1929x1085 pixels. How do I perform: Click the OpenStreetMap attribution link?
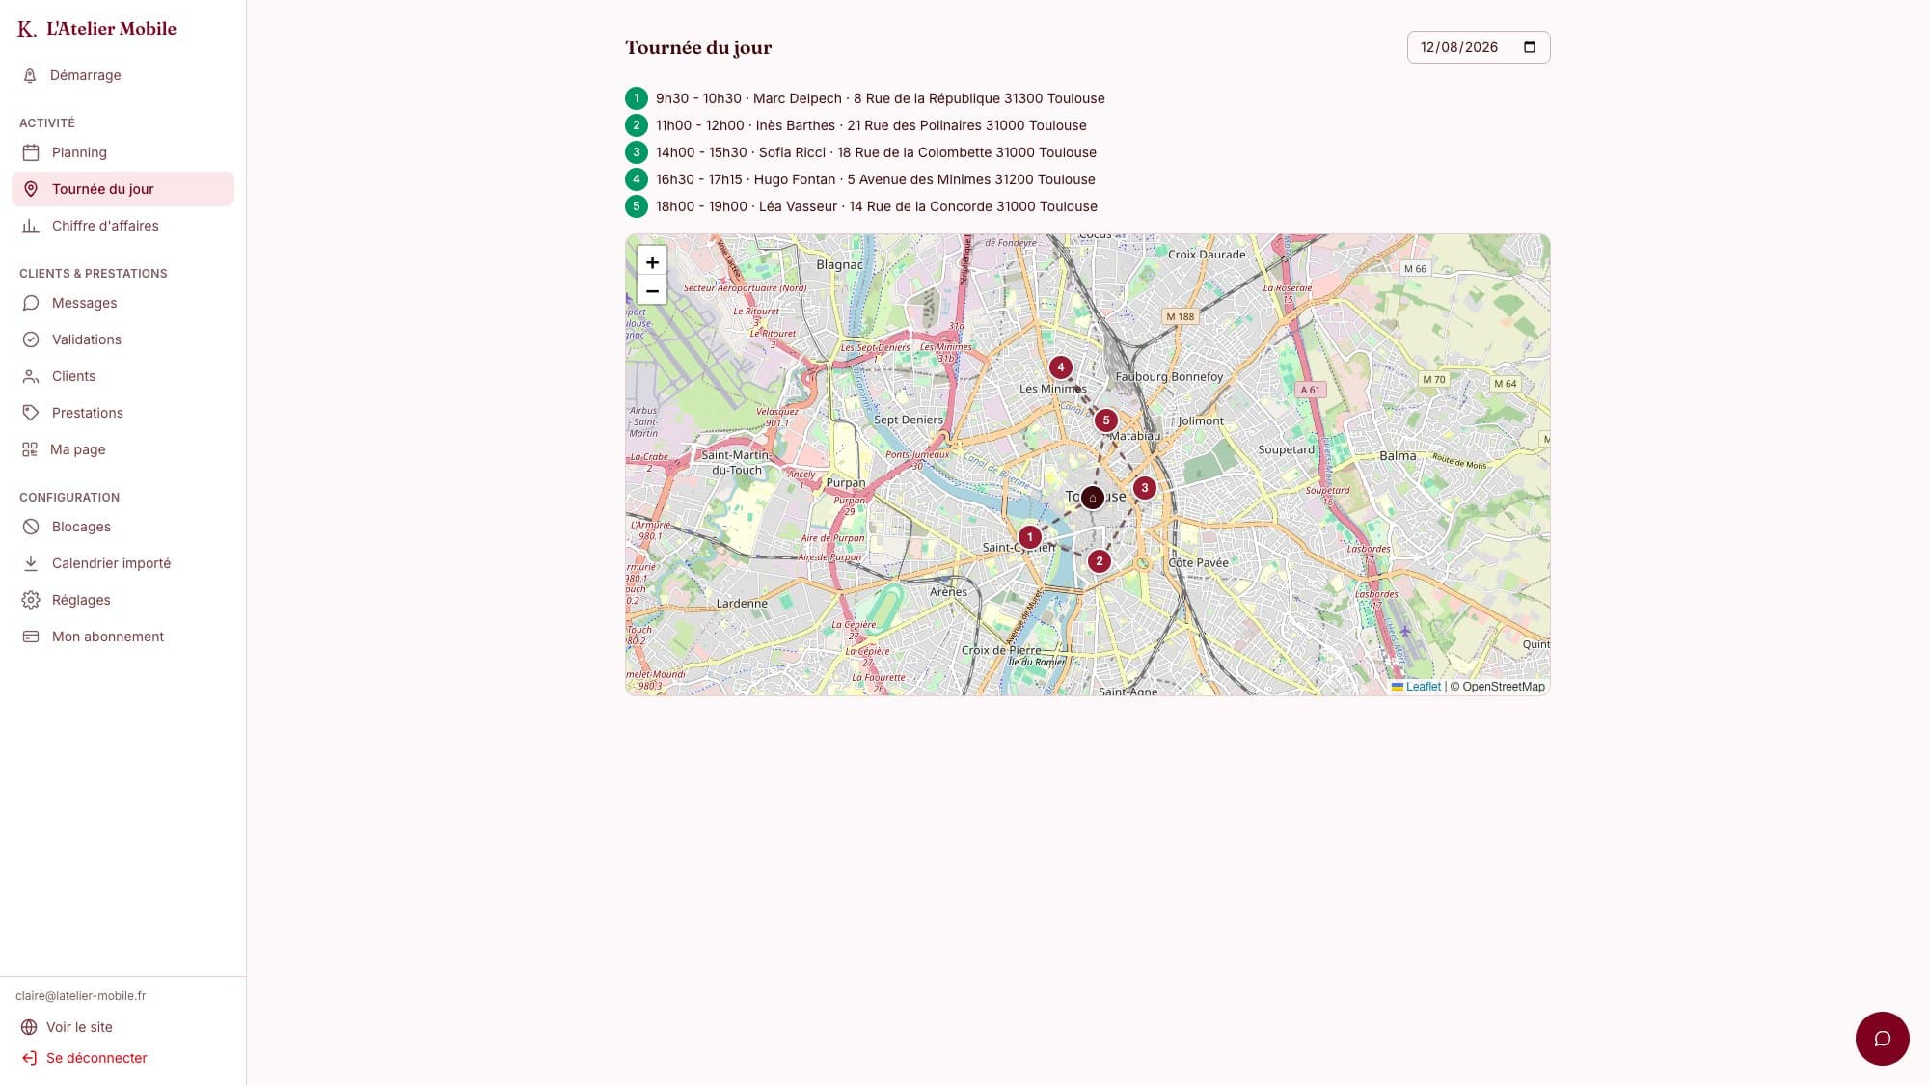[x=1503, y=687]
